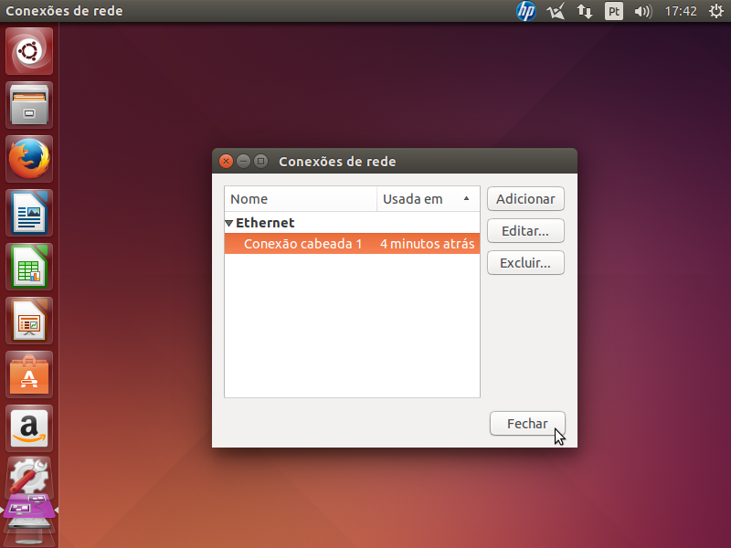Image resolution: width=731 pixels, height=548 pixels.
Task: Collapse the Ethernet connections group
Action: click(x=229, y=223)
